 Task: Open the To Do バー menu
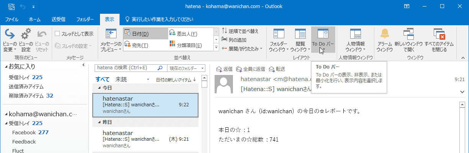click(x=323, y=40)
